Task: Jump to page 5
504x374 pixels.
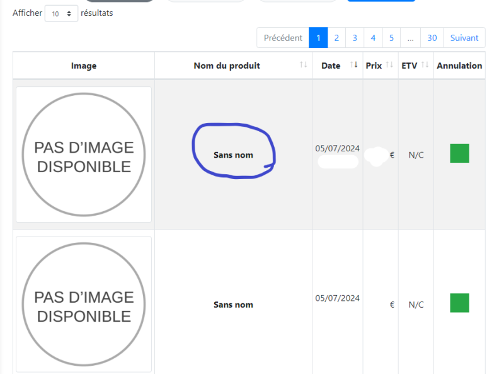Action: [391, 38]
